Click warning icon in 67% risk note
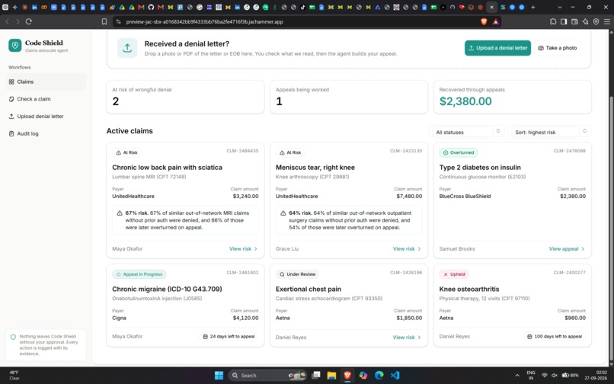The height and width of the screenshot is (384, 614). coord(120,213)
